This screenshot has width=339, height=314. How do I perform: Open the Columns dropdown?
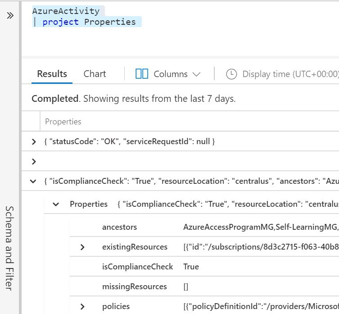[177, 74]
